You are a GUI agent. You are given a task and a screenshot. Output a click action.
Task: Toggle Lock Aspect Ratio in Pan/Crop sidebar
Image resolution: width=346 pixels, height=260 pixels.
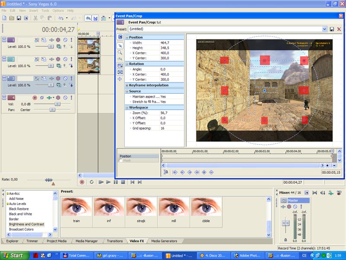point(120,66)
